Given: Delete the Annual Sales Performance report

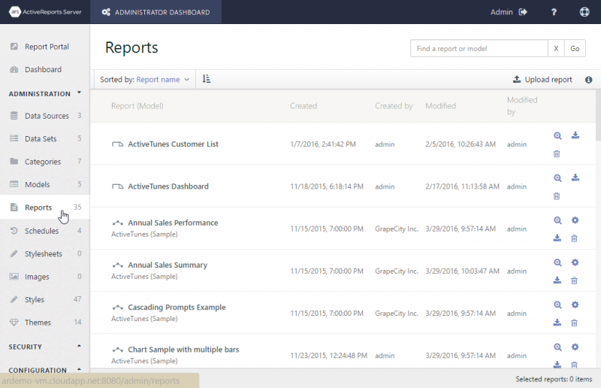Looking at the screenshot, I should point(574,238).
